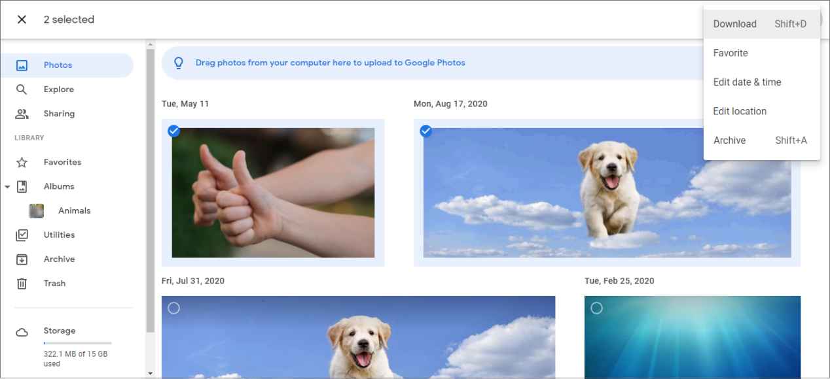Click Favorite in the open menu
830x379 pixels.
730,53
